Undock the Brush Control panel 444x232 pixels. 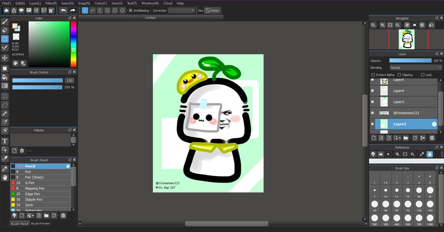click(70, 72)
